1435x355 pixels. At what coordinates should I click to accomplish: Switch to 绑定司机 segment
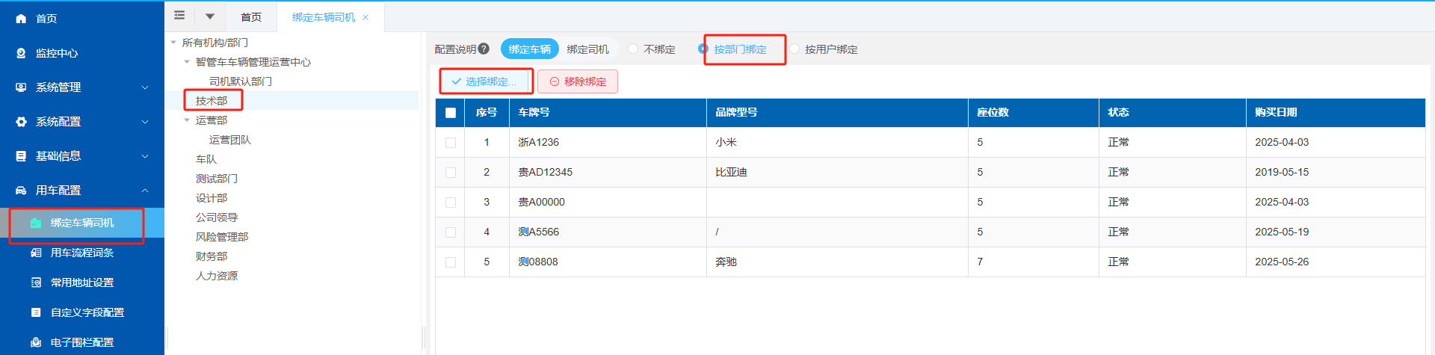click(x=587, y=49)
